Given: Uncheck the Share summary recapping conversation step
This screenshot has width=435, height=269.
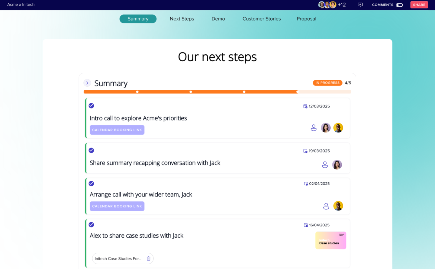Looking at the screenshot, I should pyautogui.click(x=91, y=150).
